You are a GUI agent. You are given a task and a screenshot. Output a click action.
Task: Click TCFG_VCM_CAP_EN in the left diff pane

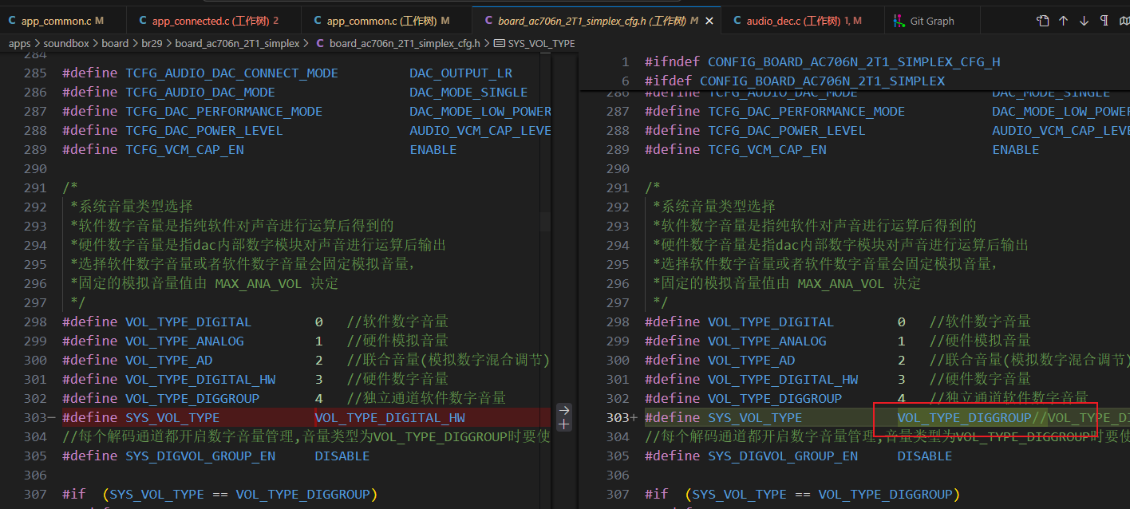184,149
